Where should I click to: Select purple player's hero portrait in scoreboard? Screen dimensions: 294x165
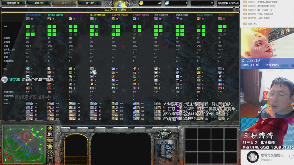click(71, 19)
